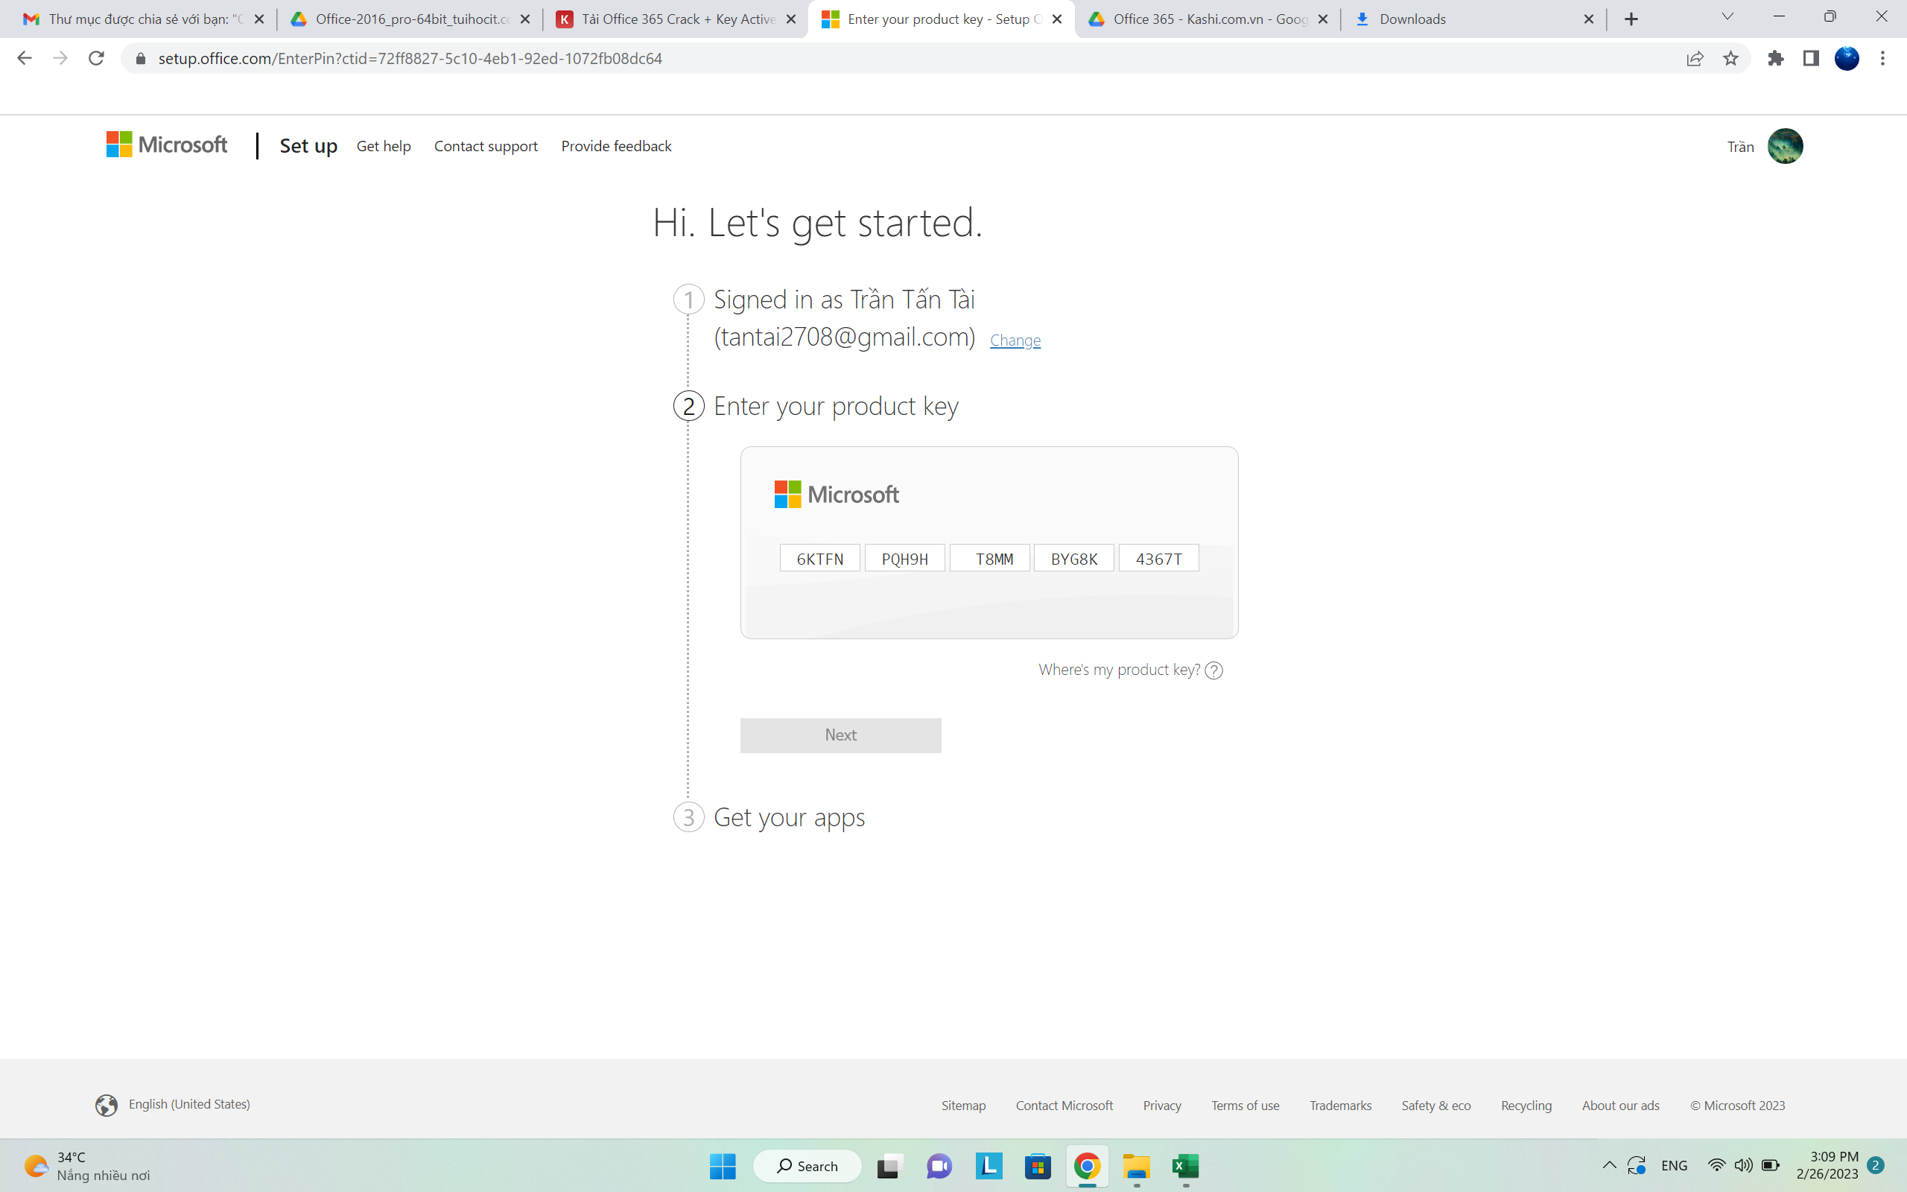Click the language globe icon

[x=107, y=1106]
